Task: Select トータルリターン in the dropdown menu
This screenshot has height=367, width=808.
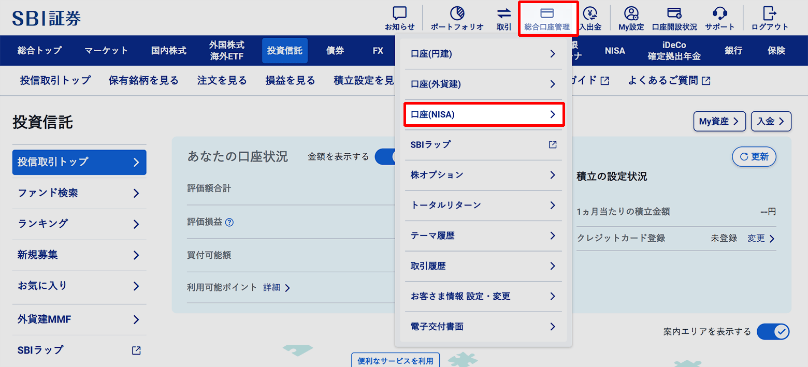Action: pyautogui.click(x=483, y=205)
